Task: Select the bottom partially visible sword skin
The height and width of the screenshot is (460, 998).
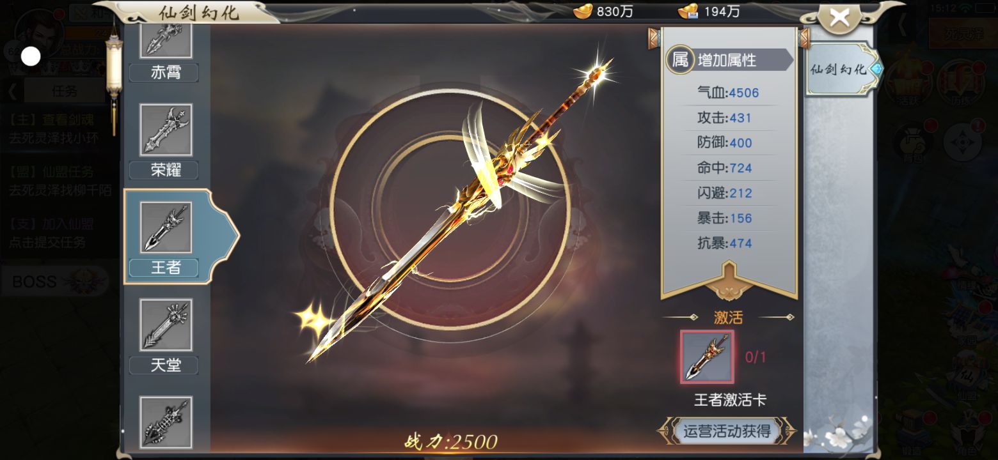Action: (166, 422)
